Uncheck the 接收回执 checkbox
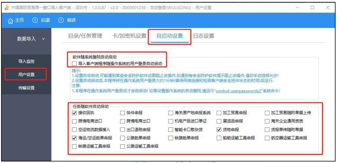This screenshot has height=163, width=338. click(x=74, y=113)
